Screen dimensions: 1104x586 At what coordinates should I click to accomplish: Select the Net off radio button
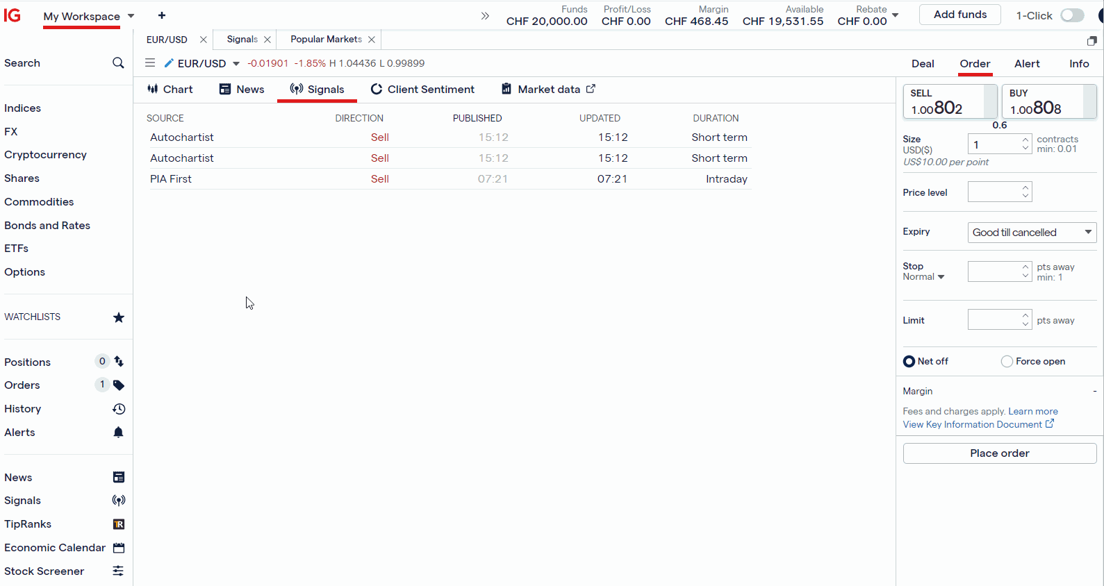click(x=909, y=361)
